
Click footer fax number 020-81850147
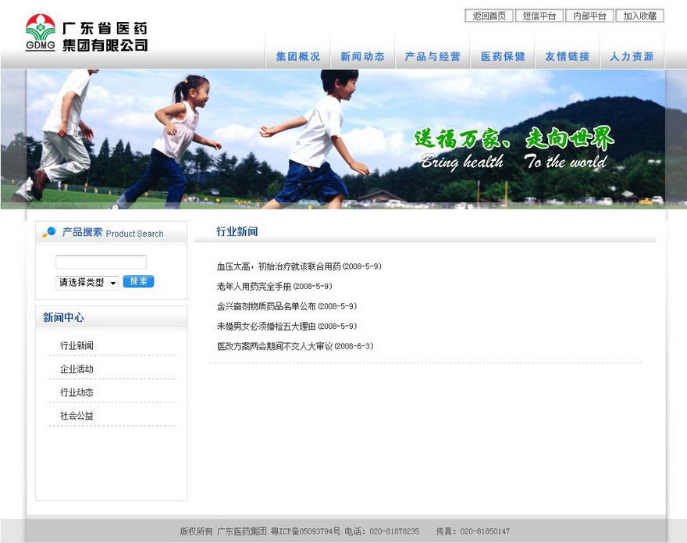tap(485, 531)
